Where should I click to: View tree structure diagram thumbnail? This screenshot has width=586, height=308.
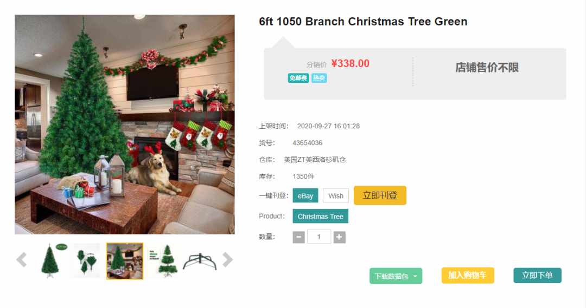(x=163, y=261)
